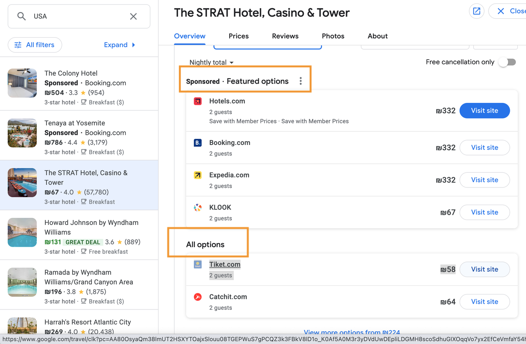The width and height of the screenshot is (526, 344).
Task: Click the Booking.com logo icon
Action: click(x=198, y=143)
